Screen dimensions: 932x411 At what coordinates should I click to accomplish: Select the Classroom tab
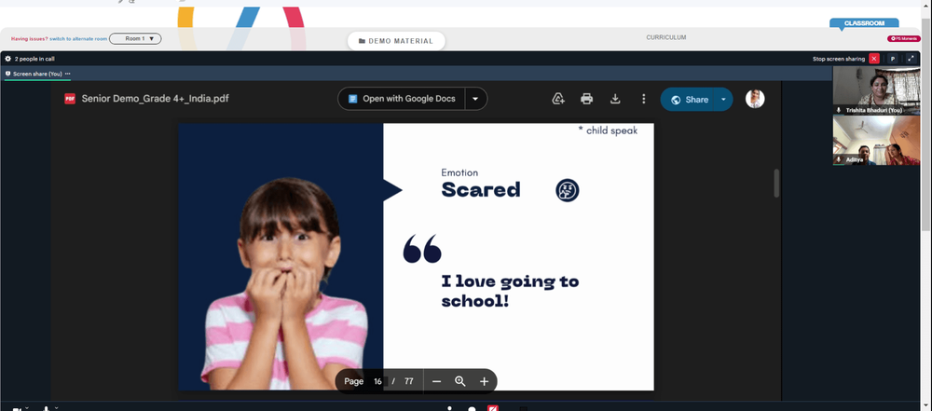click(x=864, y=24)
